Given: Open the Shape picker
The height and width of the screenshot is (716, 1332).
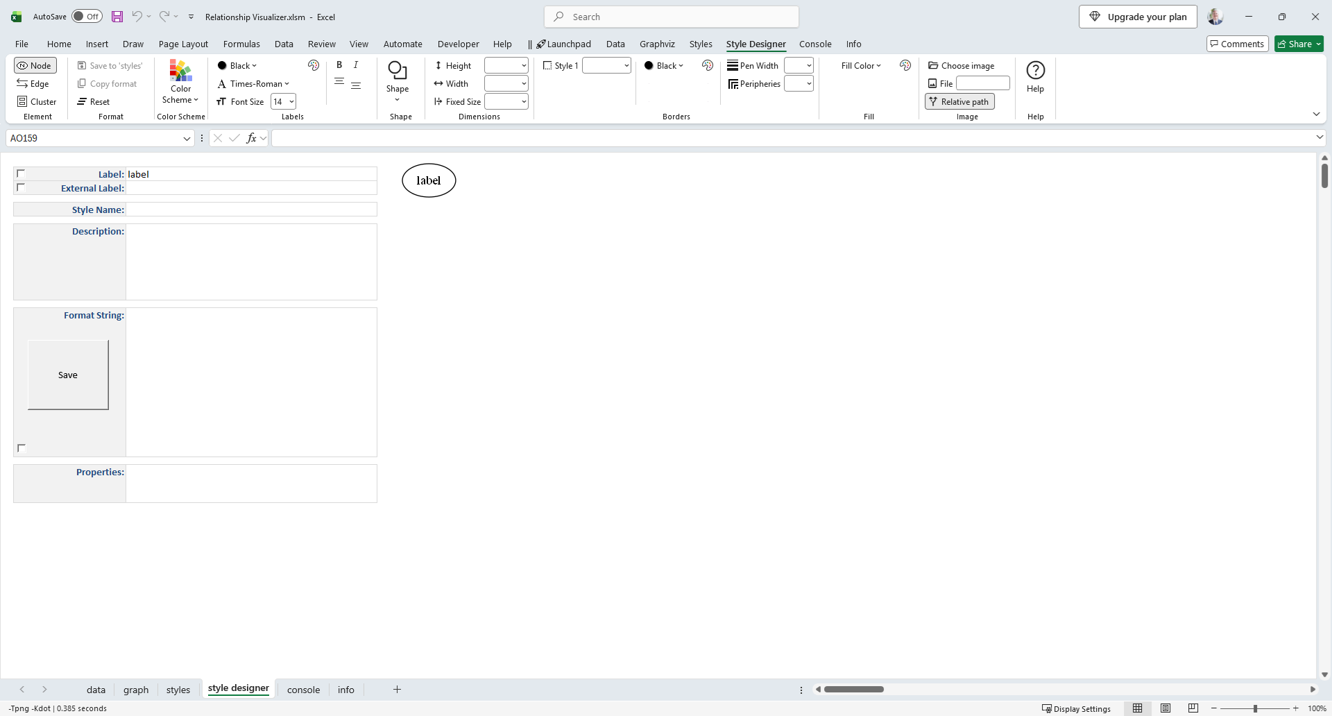Looking at the screenshot, I should 398,82.
